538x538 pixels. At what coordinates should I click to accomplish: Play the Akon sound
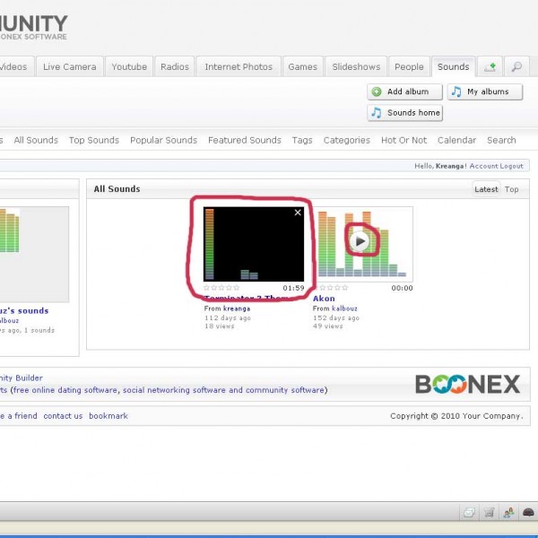(360, 241)
